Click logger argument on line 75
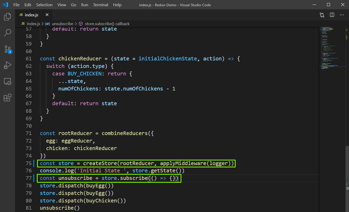This screenshot has width=349, height=212. coord(218,163)
